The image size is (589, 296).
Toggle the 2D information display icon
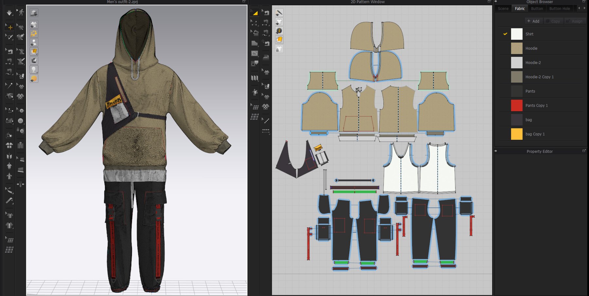(279, 31)
